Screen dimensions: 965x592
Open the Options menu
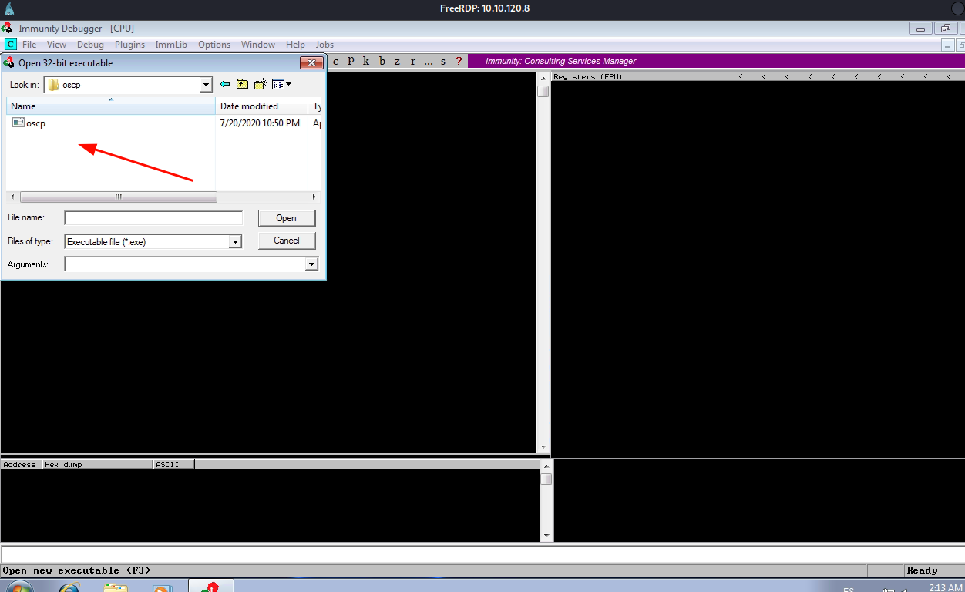coord(214,45)
